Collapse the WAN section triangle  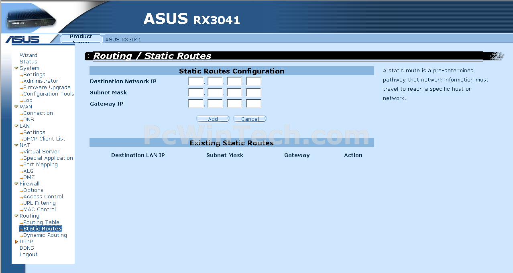pos(16,107)
